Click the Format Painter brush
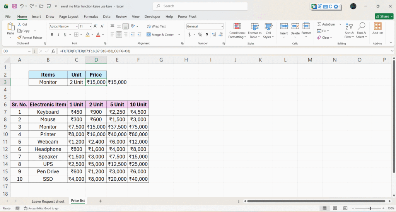This screenshot has height=212, width=396. click(x=30, y=38)
